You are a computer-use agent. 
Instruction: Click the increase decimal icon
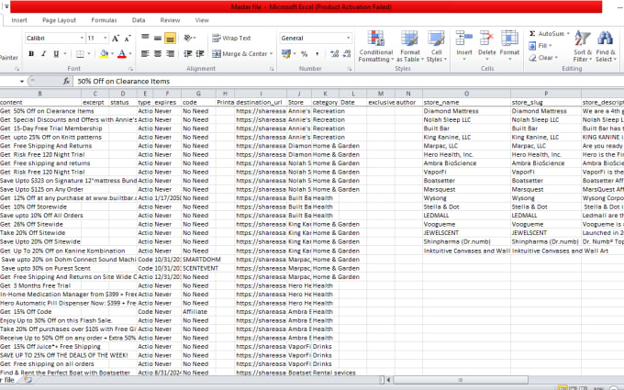coord(334,54)
